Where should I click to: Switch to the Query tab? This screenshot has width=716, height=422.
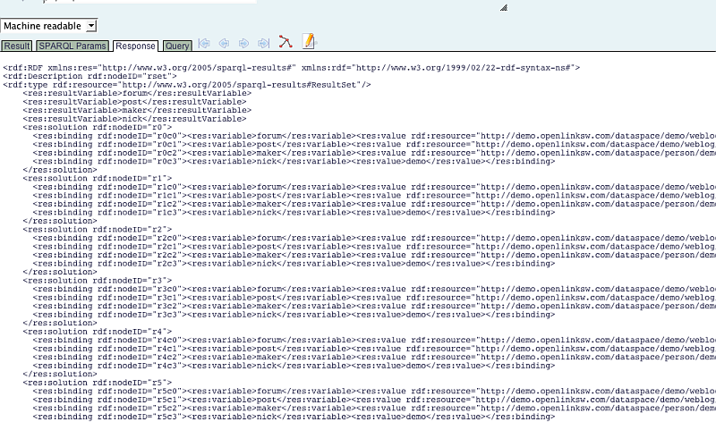(x=177, y=46)
